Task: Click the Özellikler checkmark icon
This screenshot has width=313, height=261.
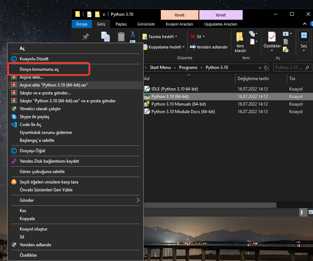Action: pyautogui.click(x=272, y=37)
